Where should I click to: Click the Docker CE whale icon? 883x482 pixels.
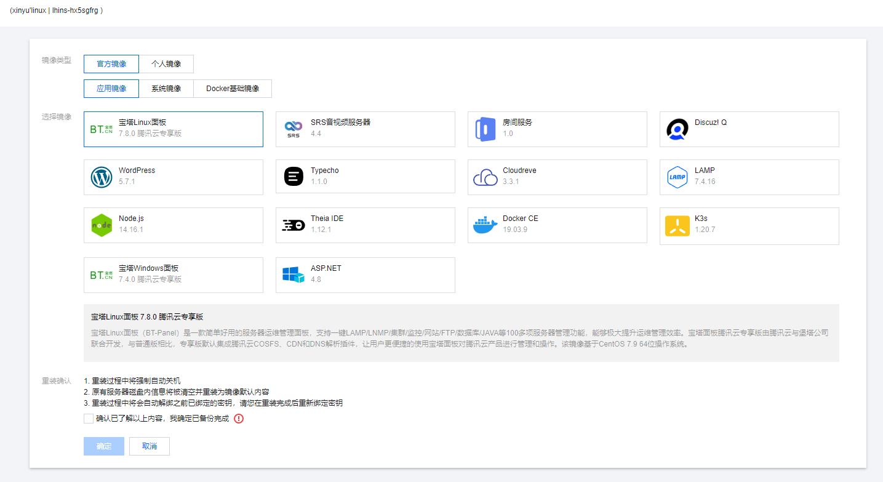485,225
